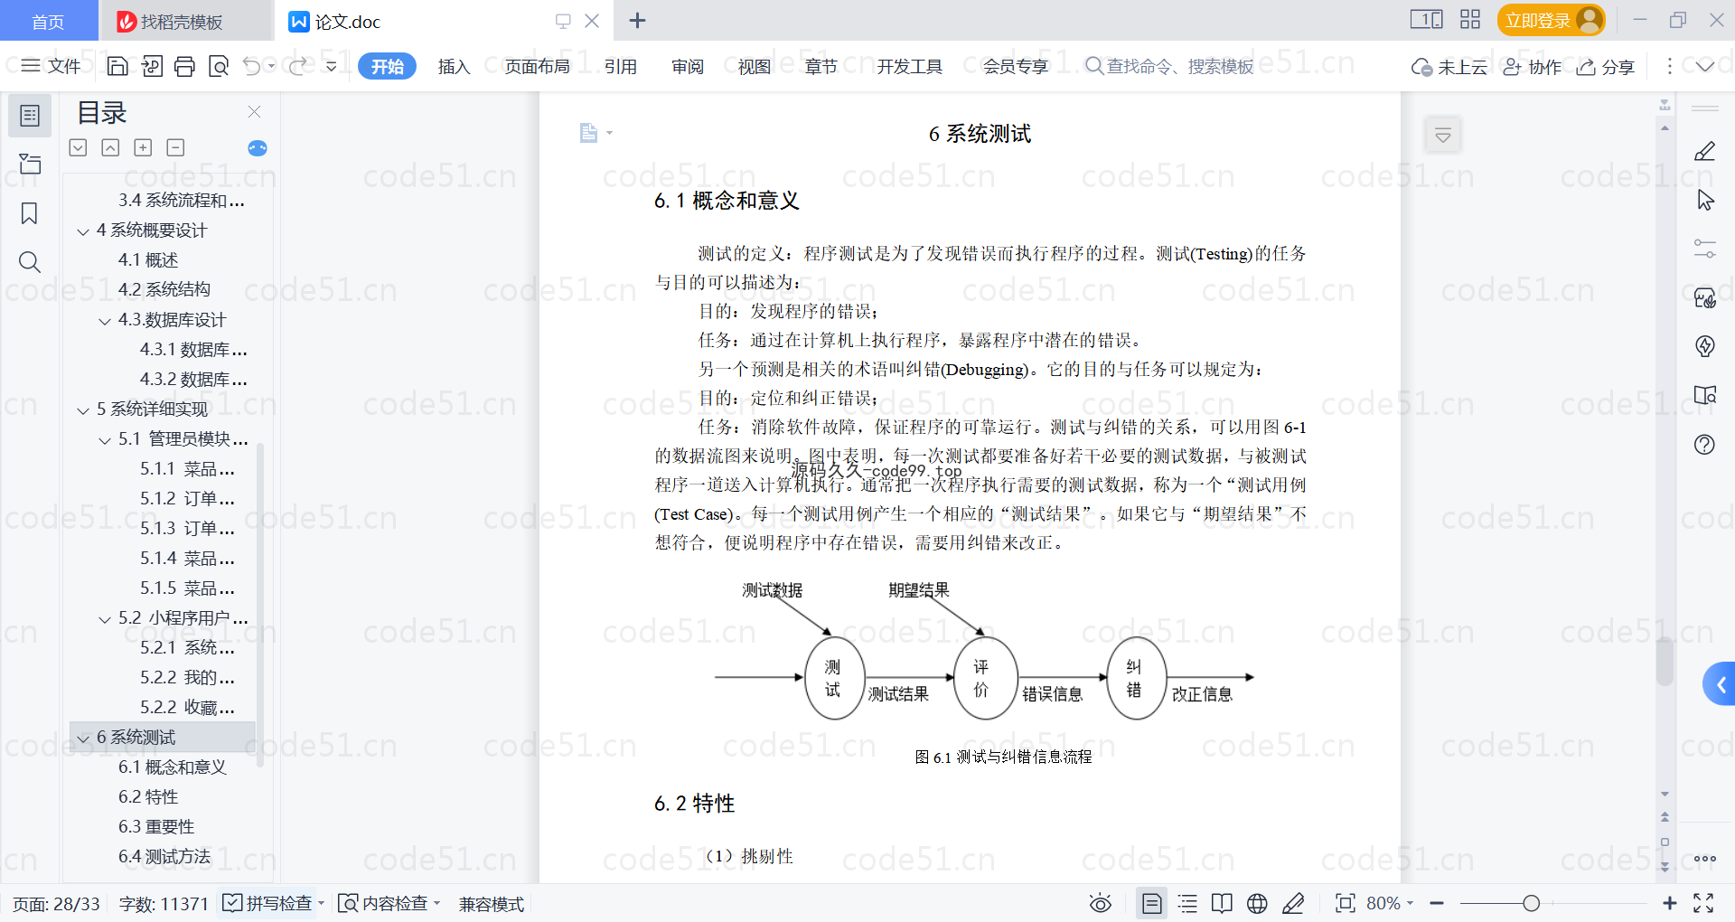The image size is (1735, 922).
Task: Toggle 拼写检查 spell check
Action: (273, 903)
